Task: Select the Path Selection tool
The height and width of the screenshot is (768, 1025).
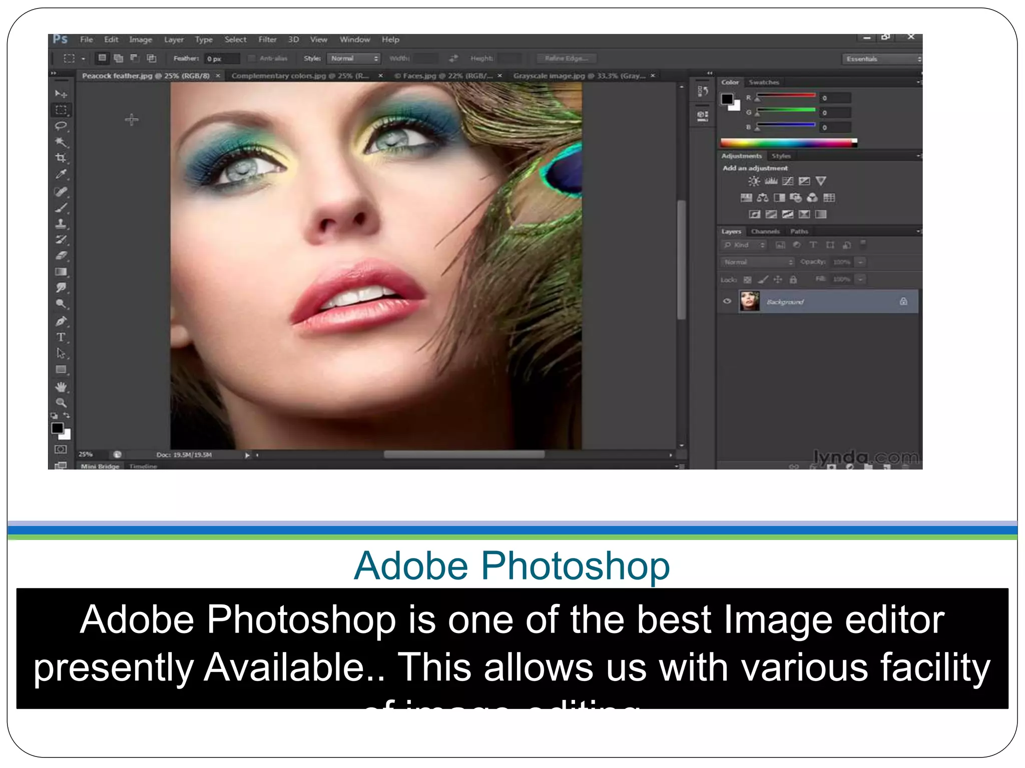Action: (x=61, y=353)
